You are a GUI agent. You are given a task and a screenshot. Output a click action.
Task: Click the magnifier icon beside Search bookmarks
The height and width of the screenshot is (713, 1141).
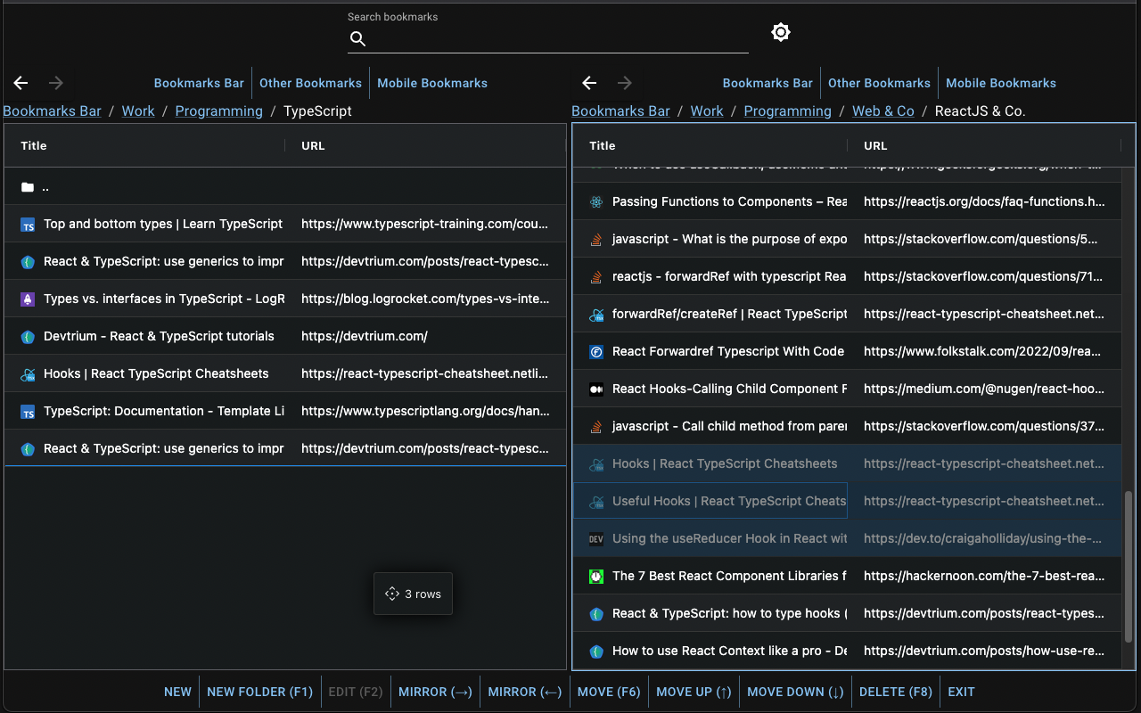tap(357, 38)
